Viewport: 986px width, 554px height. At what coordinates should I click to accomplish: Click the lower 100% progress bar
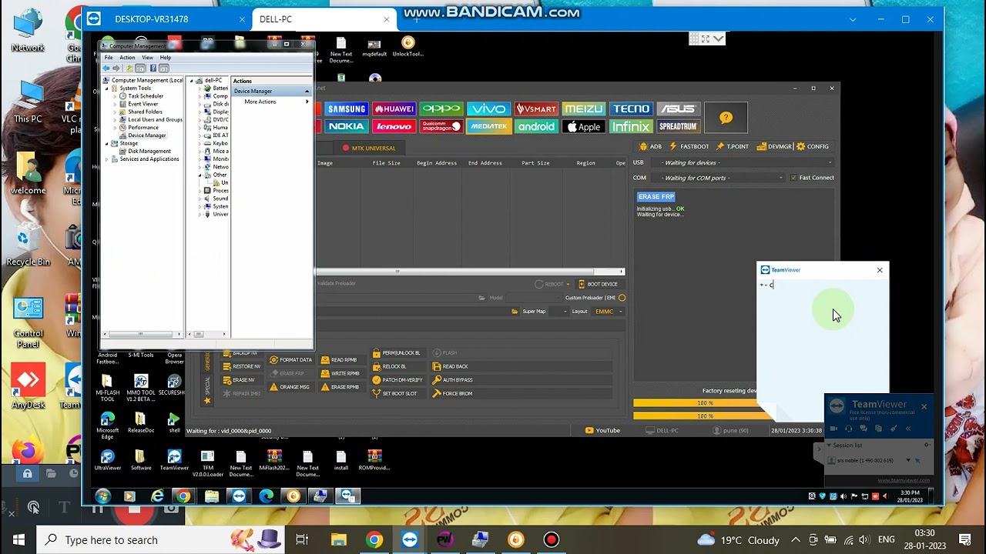[x=705, y=416]
